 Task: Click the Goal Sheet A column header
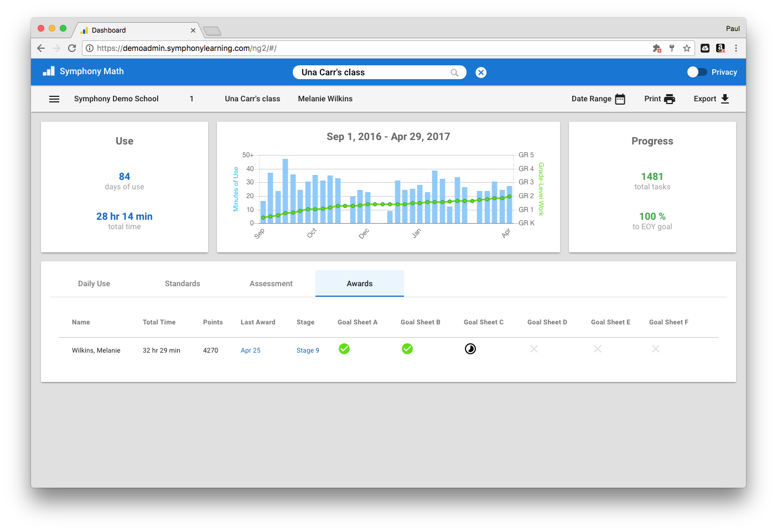(x=358, y=322)
